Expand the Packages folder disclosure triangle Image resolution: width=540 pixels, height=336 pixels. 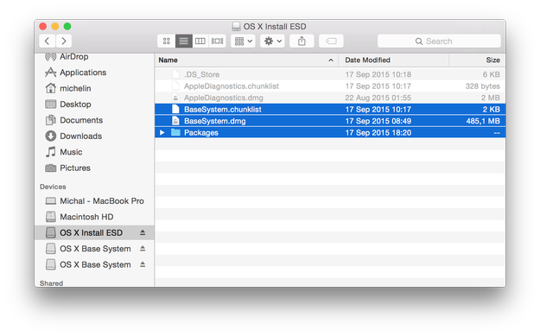click(x=162, y=132)
